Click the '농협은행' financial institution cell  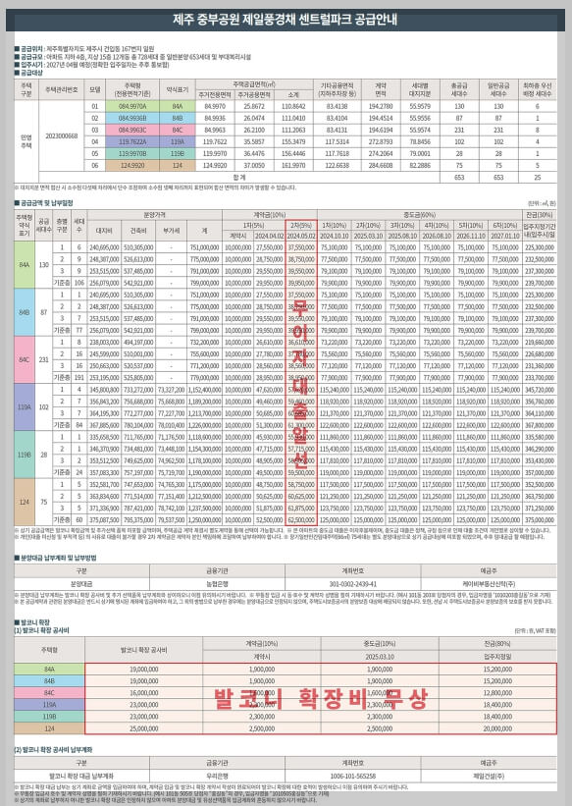coord(217,584)
